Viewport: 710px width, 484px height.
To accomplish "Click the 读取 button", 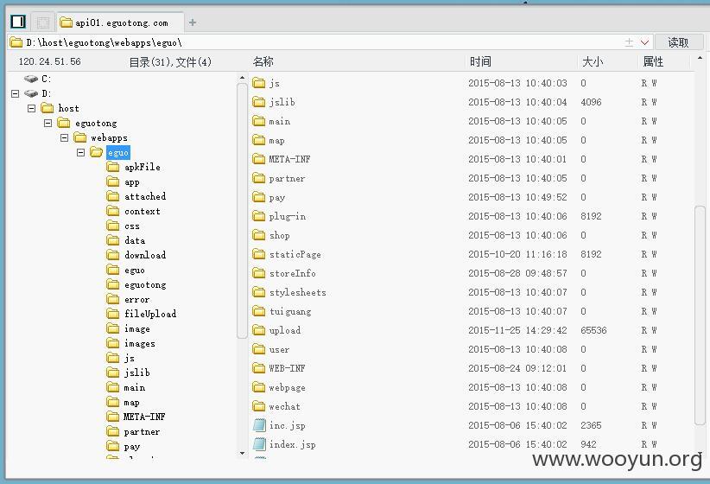I will pyautogui.click(x=678, y=42).
